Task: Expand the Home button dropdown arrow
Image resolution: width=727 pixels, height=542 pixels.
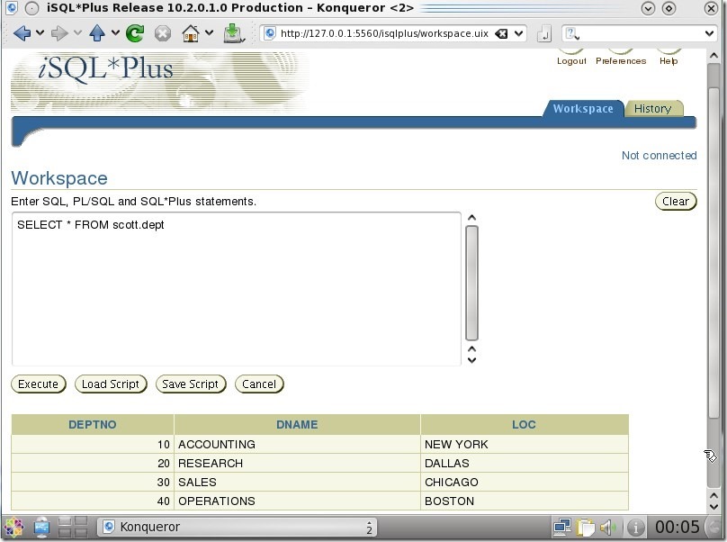Action: coord(209,33)
